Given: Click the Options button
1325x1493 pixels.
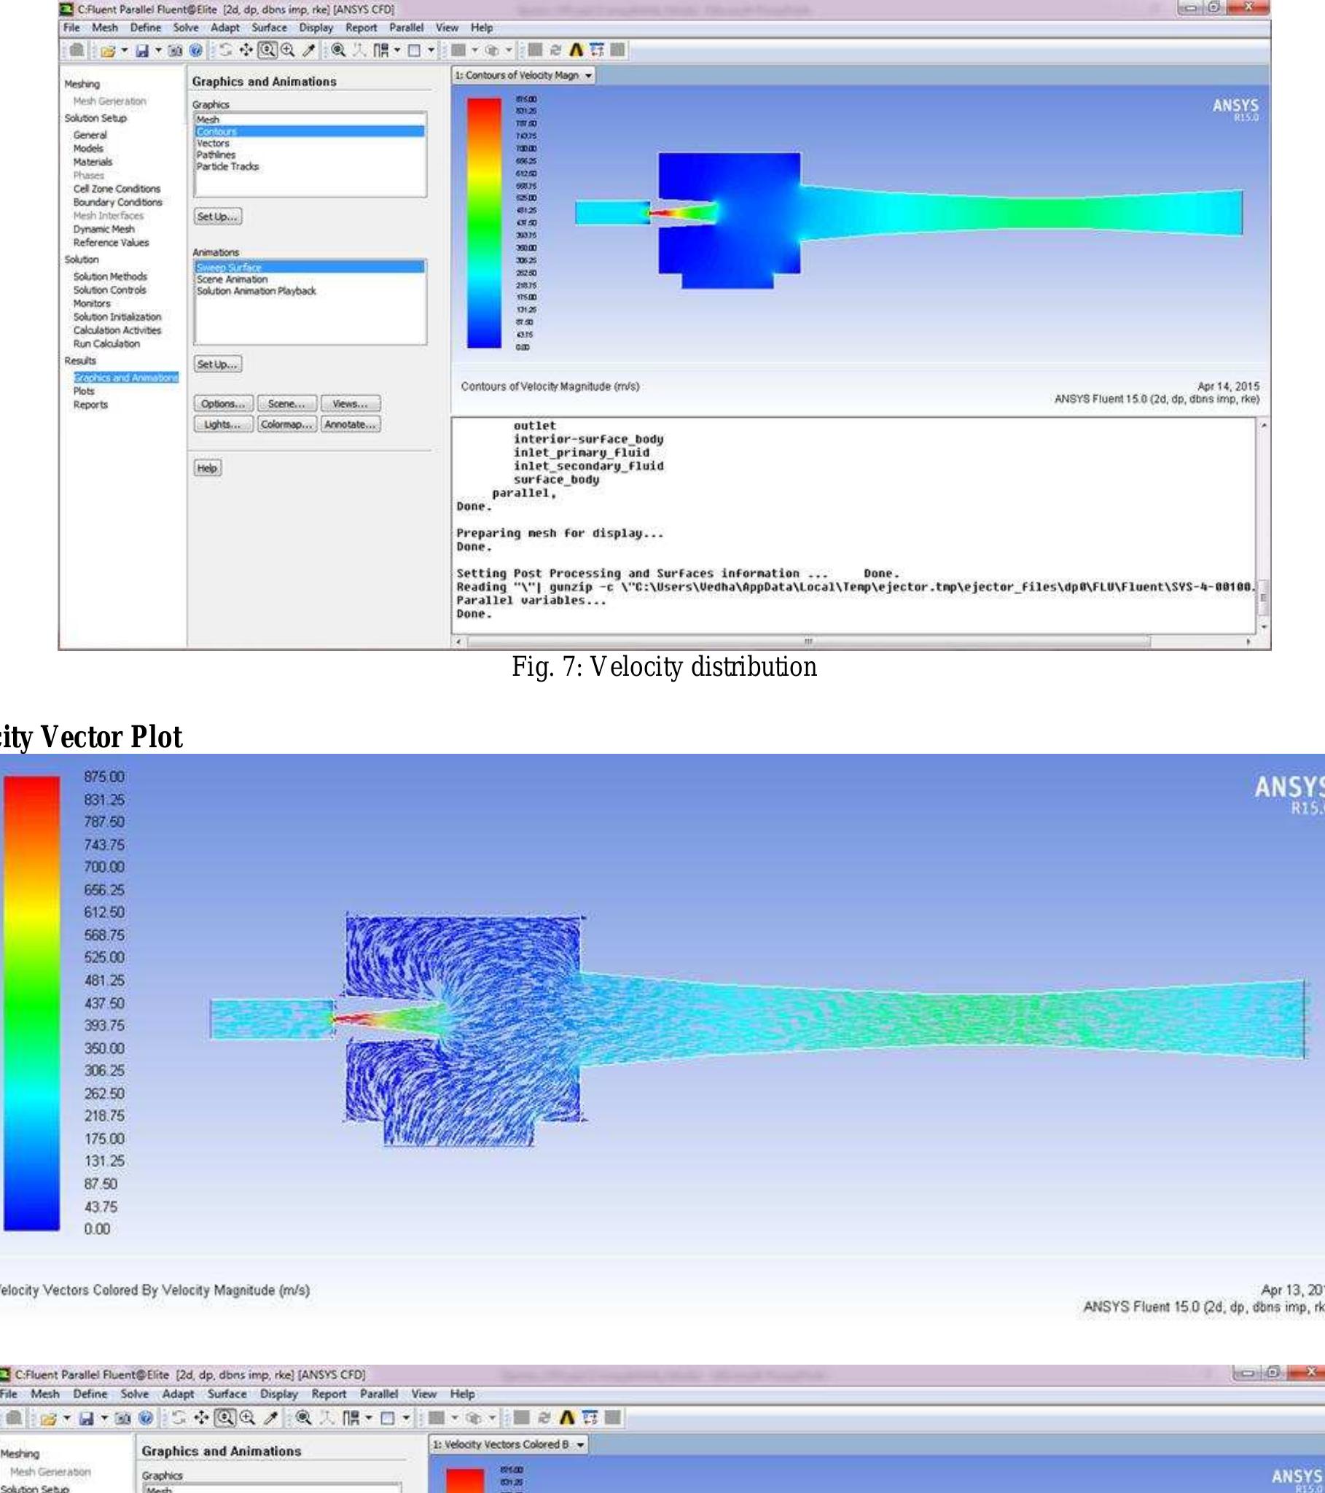Looking at the screenshot, I should click(x=224, y=404).
